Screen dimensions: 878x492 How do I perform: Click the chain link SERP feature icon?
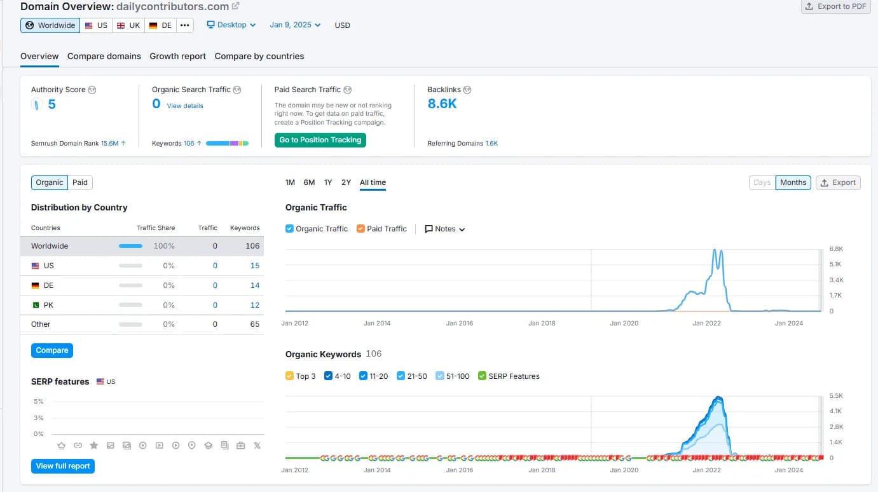click(x=78, y=446)
